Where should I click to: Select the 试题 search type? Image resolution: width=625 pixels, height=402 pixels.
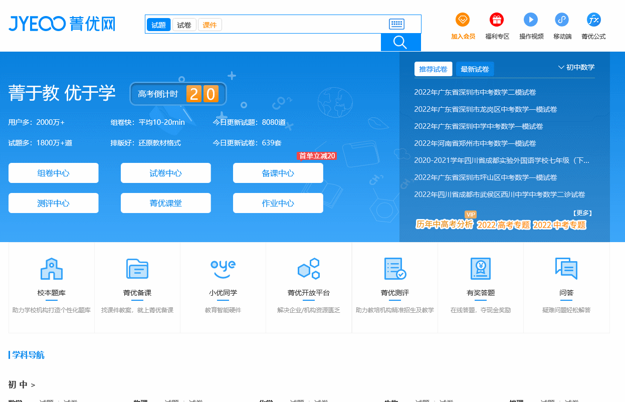158,25
